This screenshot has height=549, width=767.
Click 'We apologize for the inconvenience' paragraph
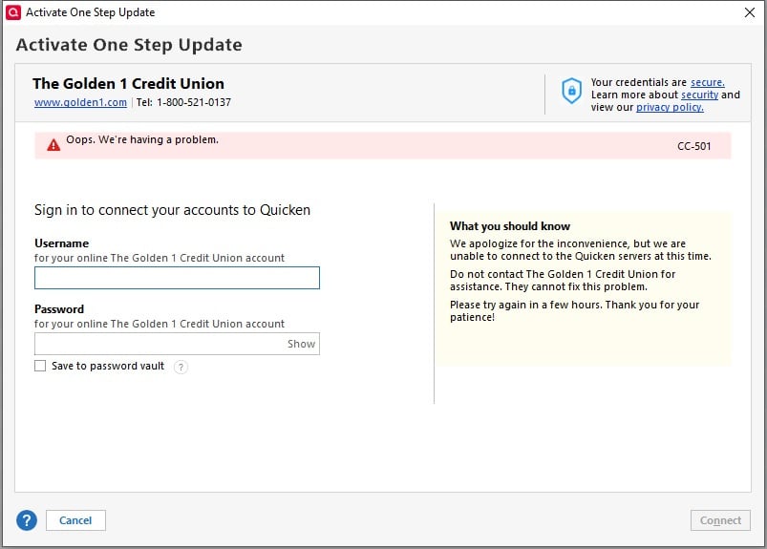click(x=580, y=250)
